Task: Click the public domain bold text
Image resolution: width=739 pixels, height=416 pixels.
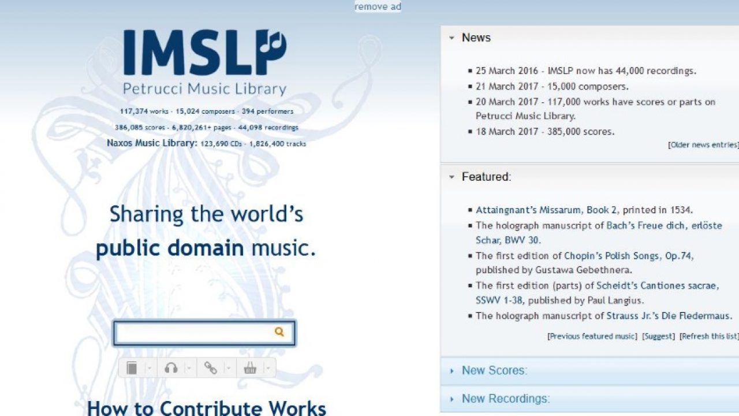Action: pyautogui.click(x=169, y=249)
